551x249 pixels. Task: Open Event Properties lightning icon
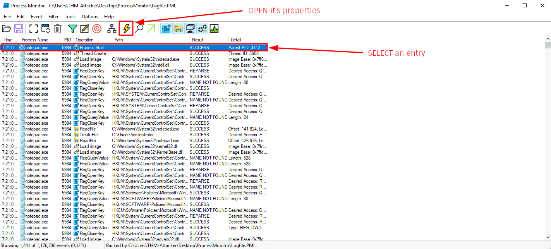127,29
